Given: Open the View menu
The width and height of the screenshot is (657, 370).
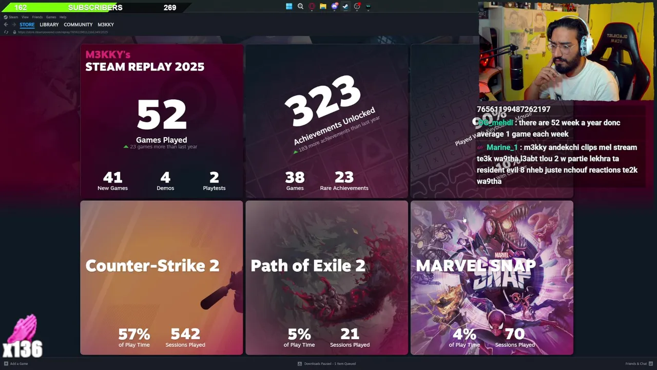Looking at the screenshot, I should tap(25, 17).
